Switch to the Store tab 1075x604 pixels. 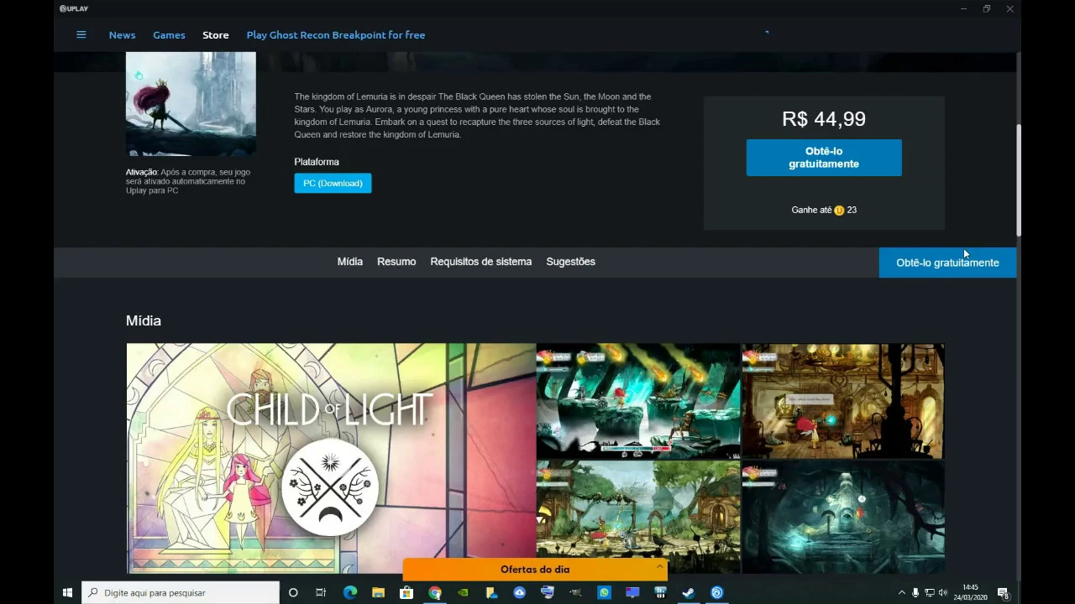[215, 34]
